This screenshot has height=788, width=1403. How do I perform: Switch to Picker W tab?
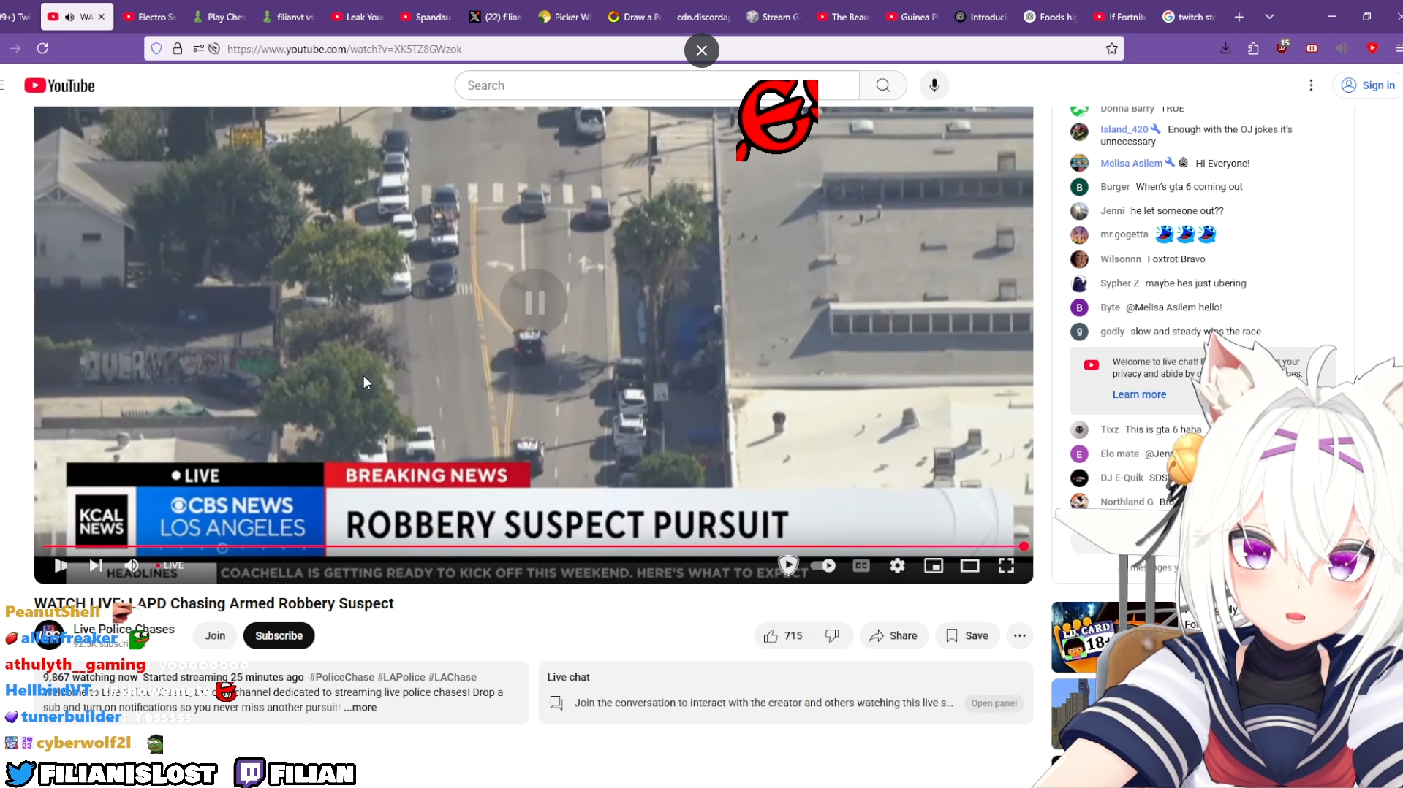pyautogui.click(x=564, y=17)
